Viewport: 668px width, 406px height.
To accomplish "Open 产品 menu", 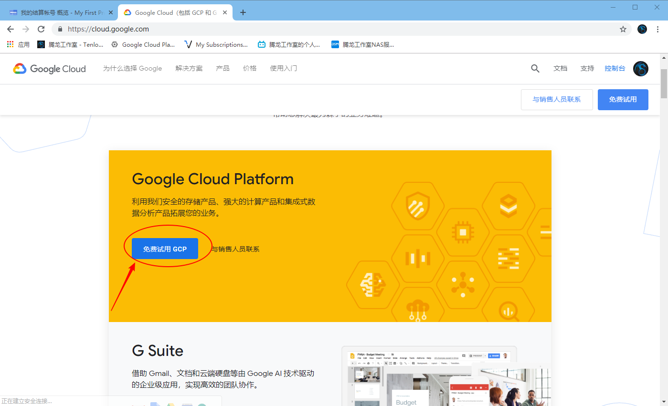I will click(x=223, y=68).
